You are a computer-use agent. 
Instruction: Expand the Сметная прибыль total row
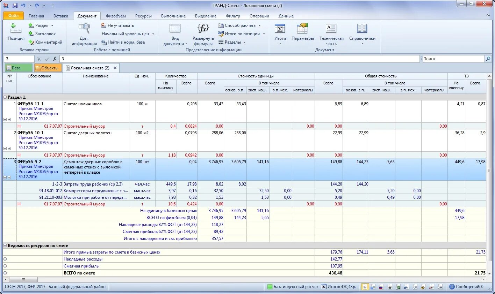5,266
